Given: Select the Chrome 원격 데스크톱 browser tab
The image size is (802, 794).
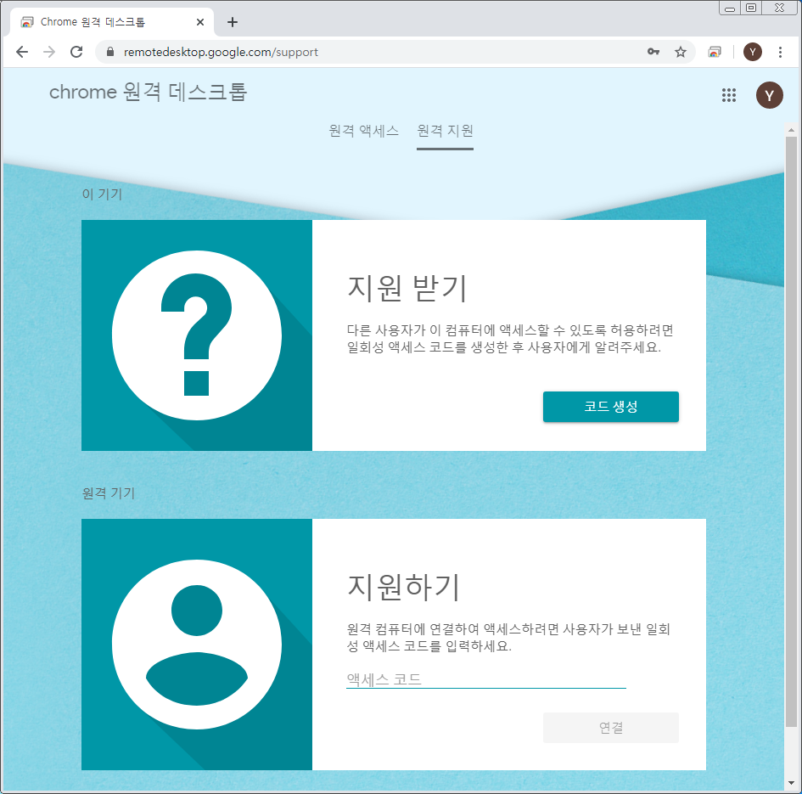Looking at the screenshot, I should click(x=111, y=22).
